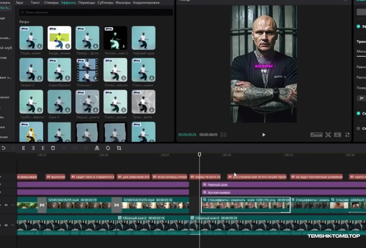Download the Трен...фити effect
366x248 pixels.
tap(152, 110)
